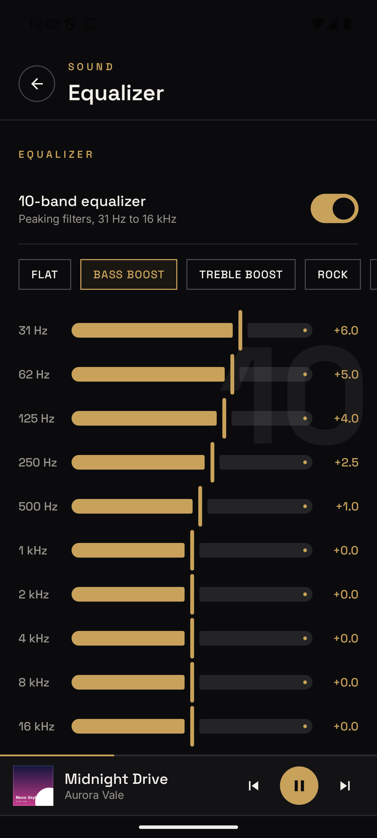Disable the 10-band equalizer switch
Screen dimensions: 377x838
click(x=334, y=208)
